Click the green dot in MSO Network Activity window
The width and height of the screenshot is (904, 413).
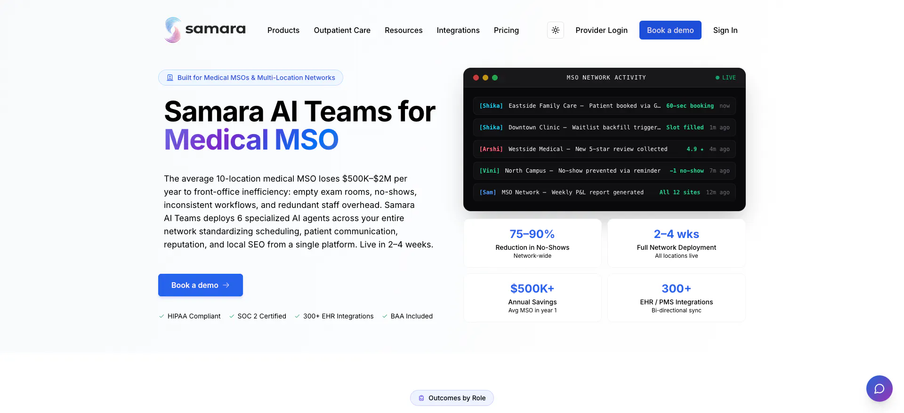[x=495, y=78]
